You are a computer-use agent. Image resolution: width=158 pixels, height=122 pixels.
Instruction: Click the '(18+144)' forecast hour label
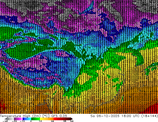click(x=150, y=116)
